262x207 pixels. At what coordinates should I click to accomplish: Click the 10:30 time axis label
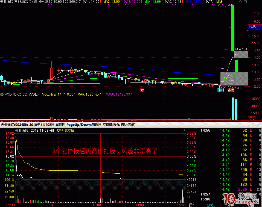pos(53,205)
